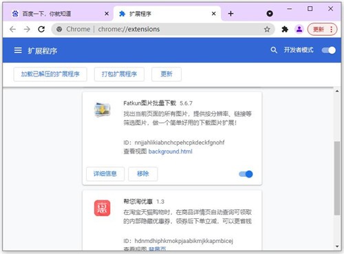Close the 百度一下 tab
Image resolution: width=344 pixels, height=254 pixels.
107,14
